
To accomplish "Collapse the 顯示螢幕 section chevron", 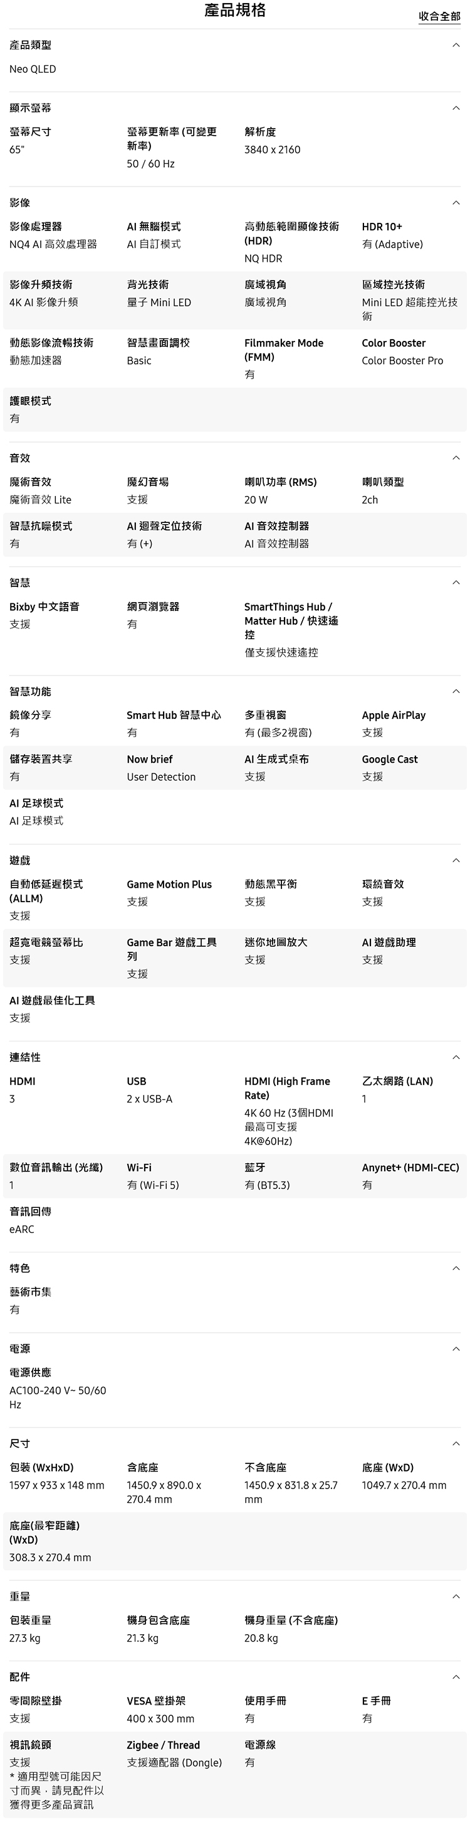I will 455,109.
